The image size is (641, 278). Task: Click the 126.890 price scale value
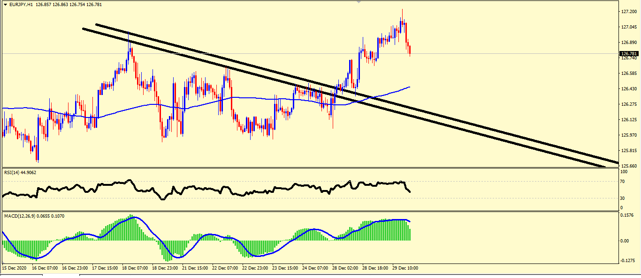pos(628,42)
